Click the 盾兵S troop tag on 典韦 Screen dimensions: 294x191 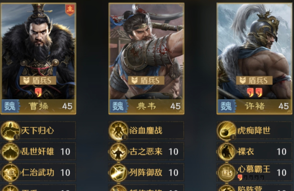click(146, 80)
